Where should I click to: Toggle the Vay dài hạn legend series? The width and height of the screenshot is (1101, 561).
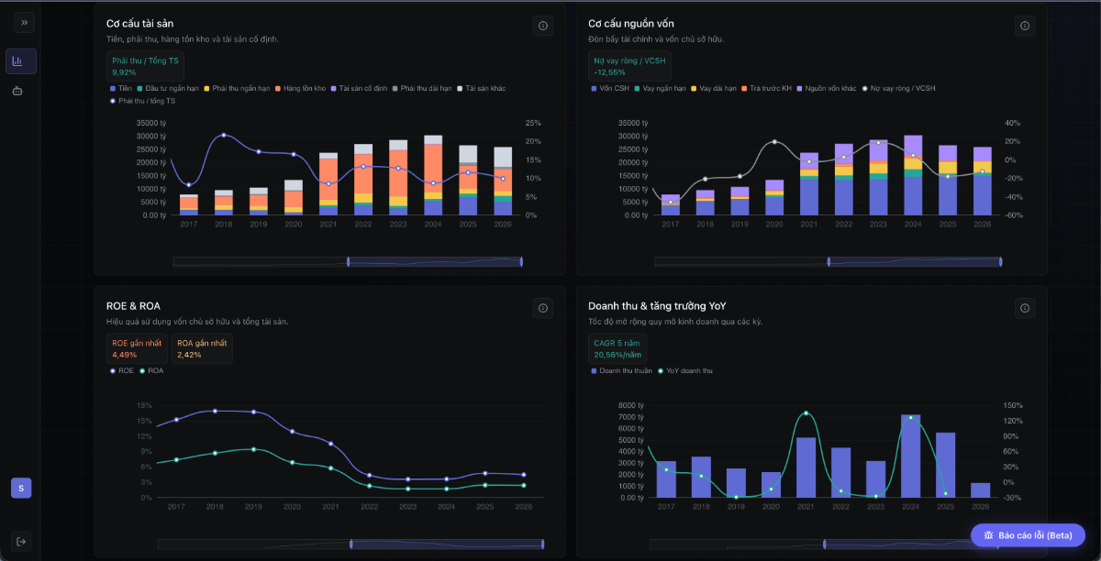point(714,88)
